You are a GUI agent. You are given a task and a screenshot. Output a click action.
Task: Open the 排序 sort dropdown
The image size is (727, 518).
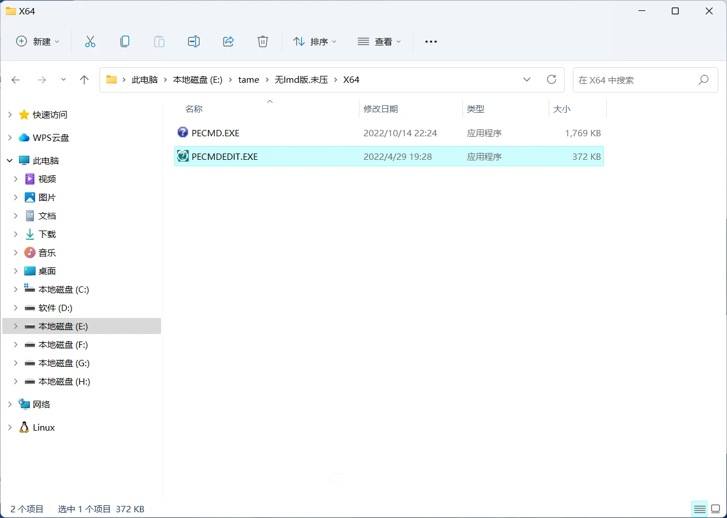coord(315,41)
